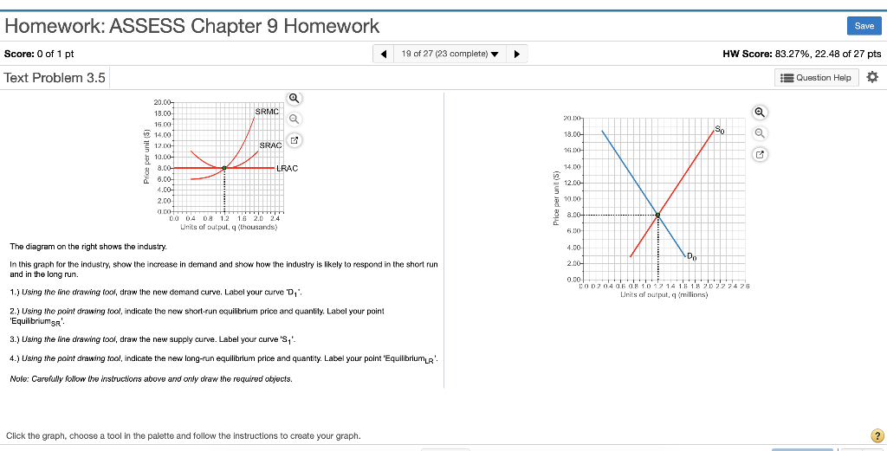Click the instruction 'Click the graph, choose a tool'
This screenshot has height=451, width=887.
(183, 436)
